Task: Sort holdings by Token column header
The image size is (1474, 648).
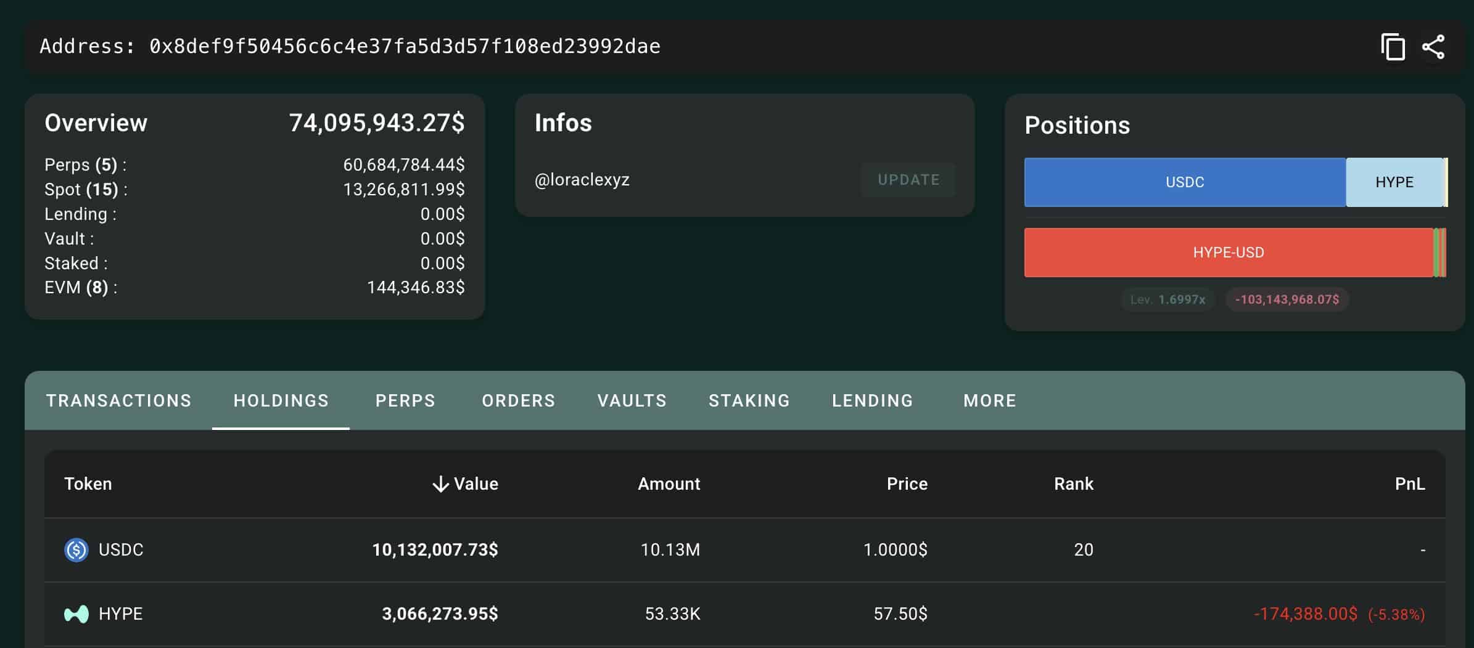Action: pyautogui.click(x=88, y=484)
